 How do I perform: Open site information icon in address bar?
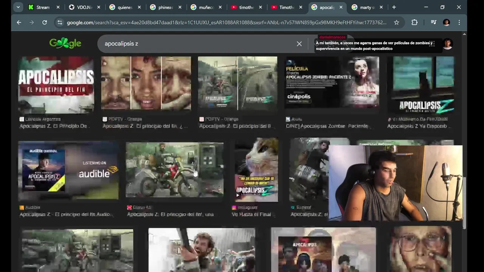(x=60, y=22)
